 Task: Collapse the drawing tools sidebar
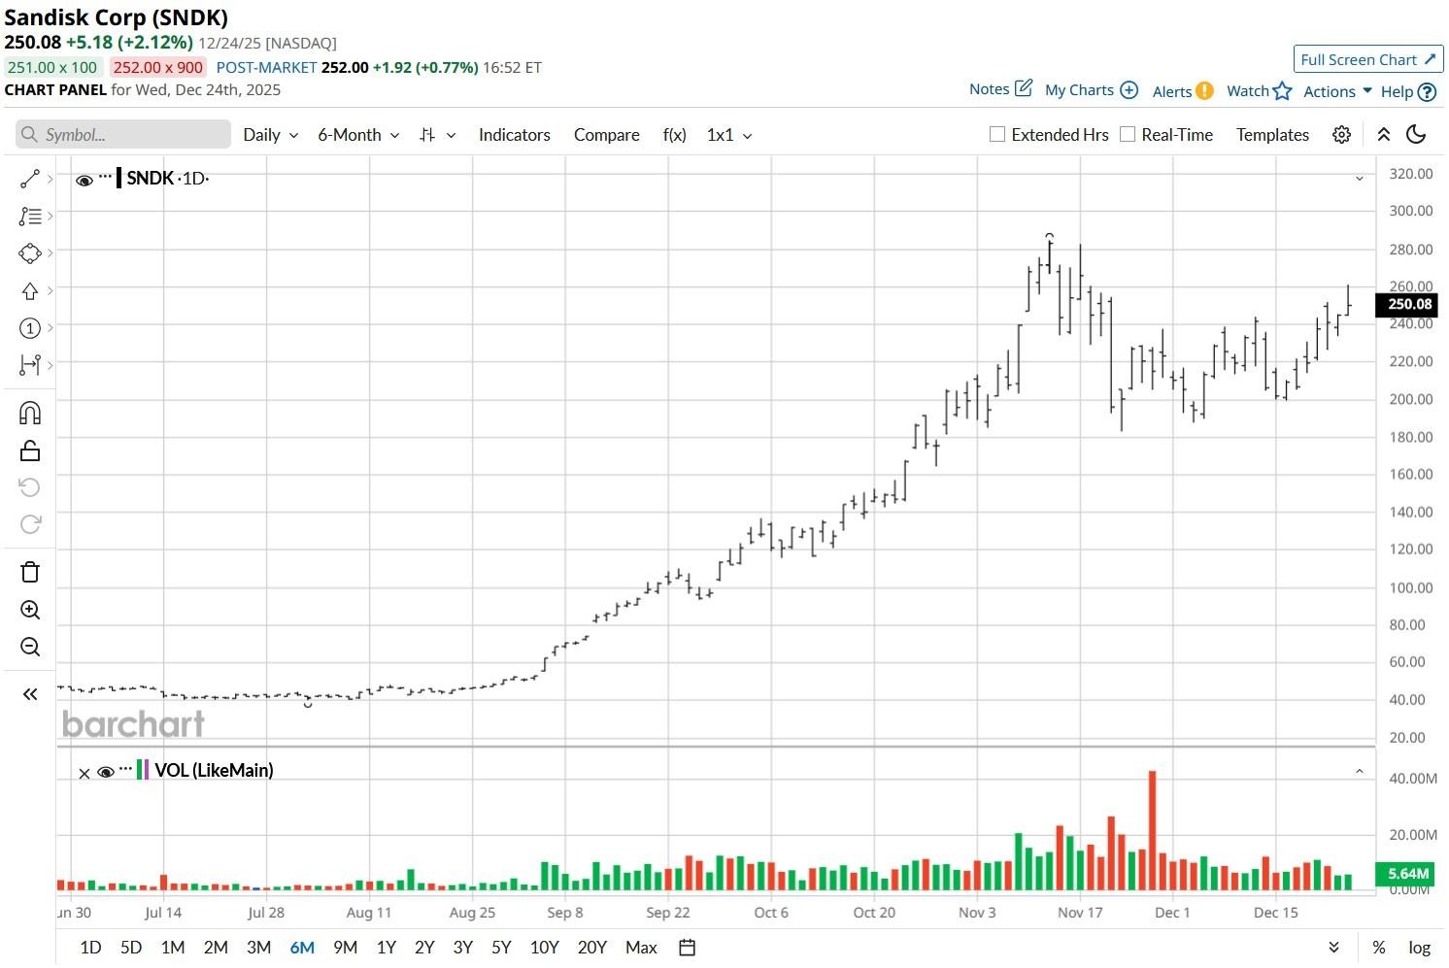click(30, 694)
